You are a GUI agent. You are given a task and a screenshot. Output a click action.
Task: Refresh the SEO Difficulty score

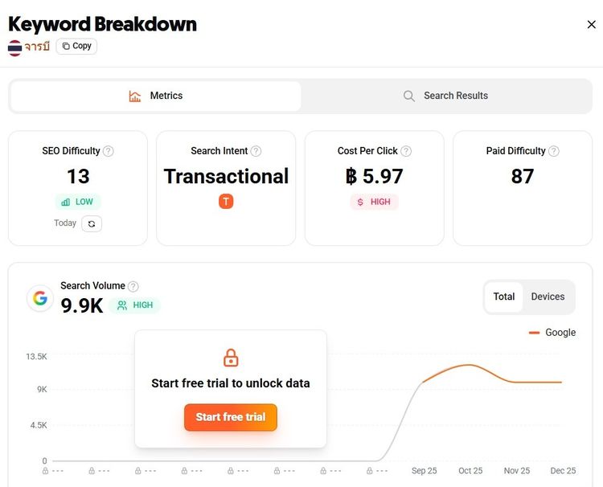[x=92, y=223]
